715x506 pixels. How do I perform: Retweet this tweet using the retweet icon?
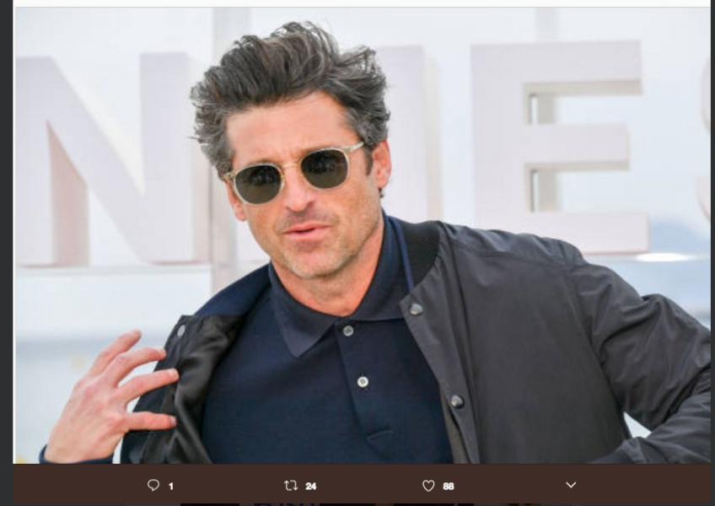coord(290,486)
